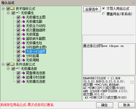136x109 pixels.
Task: Click the magenta icon beside 无极分时趋势
Action: [x=23, y=51]
